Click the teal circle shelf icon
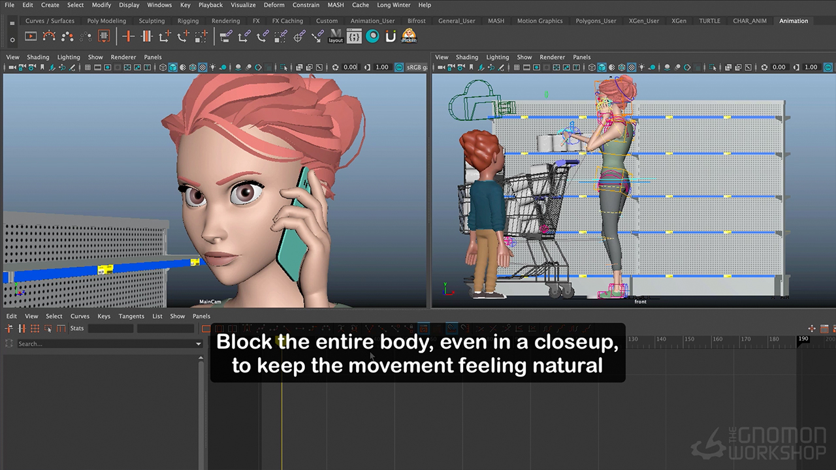The image size is (836, 470). point(372,37)
